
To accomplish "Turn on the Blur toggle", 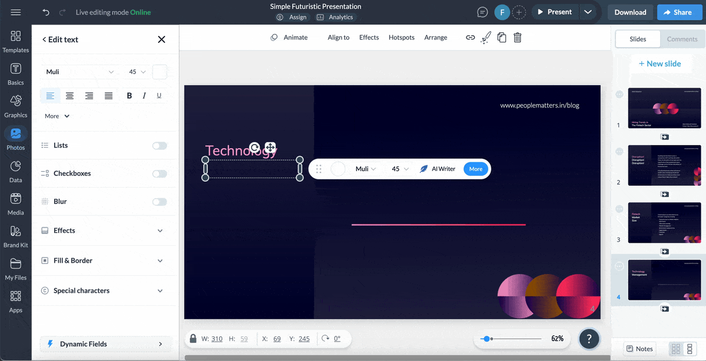I will click(x=159, y=202).
